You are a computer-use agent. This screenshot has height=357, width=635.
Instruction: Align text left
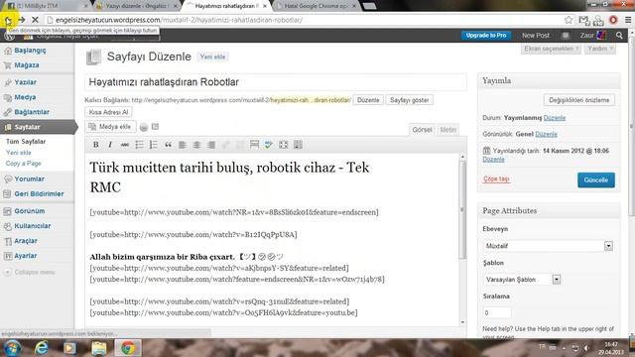click(x=183, y=145)
